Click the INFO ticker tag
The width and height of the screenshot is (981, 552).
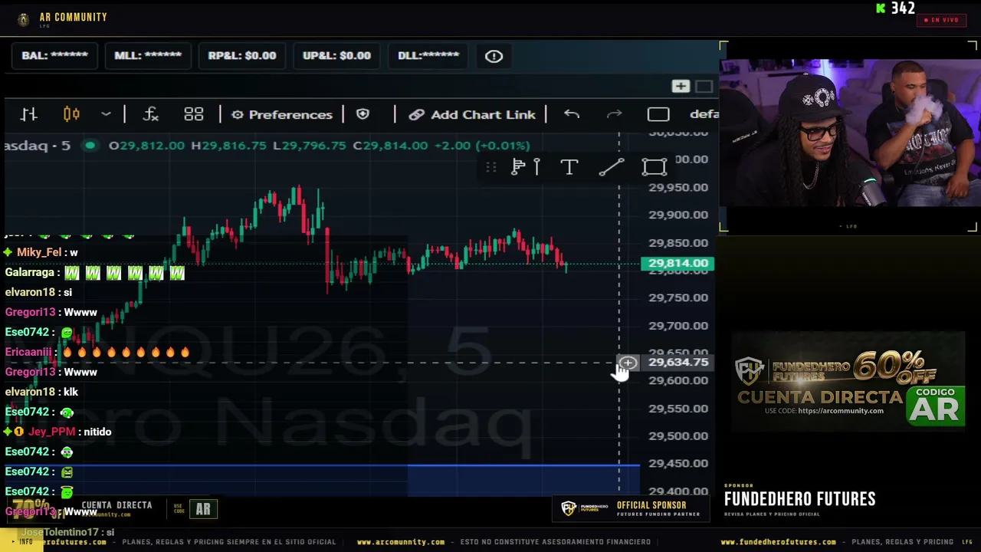click(x=25, y=542)
